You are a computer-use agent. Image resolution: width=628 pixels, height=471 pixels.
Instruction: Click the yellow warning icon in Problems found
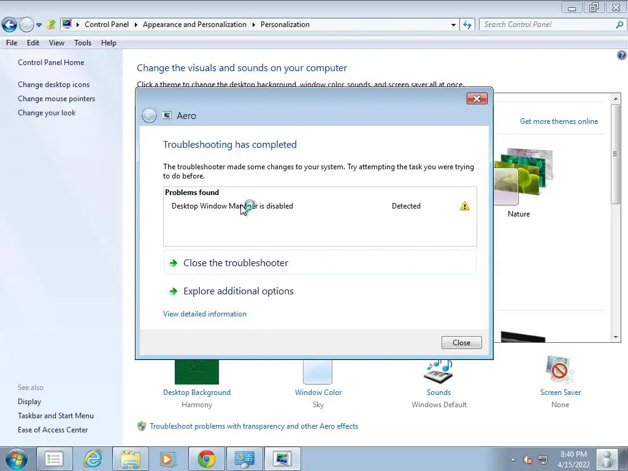tap(465, 206)
